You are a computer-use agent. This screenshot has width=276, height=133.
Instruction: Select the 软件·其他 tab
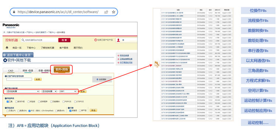tap(62, 70)
